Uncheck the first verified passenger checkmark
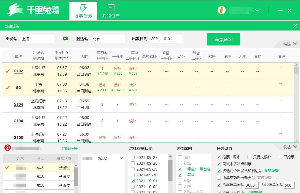The width and height of the screenshot is (300, 193). [x=7, y=167]
